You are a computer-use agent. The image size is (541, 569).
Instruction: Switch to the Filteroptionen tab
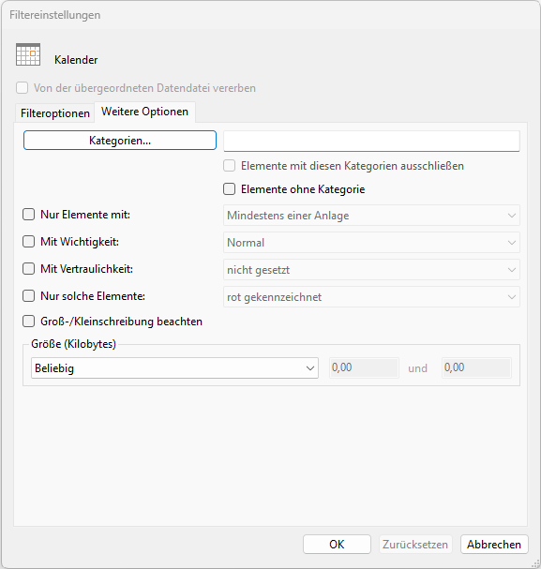click(x=55, y=113)
